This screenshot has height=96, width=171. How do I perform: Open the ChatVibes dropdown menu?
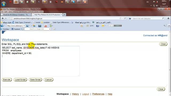point(5,29)
